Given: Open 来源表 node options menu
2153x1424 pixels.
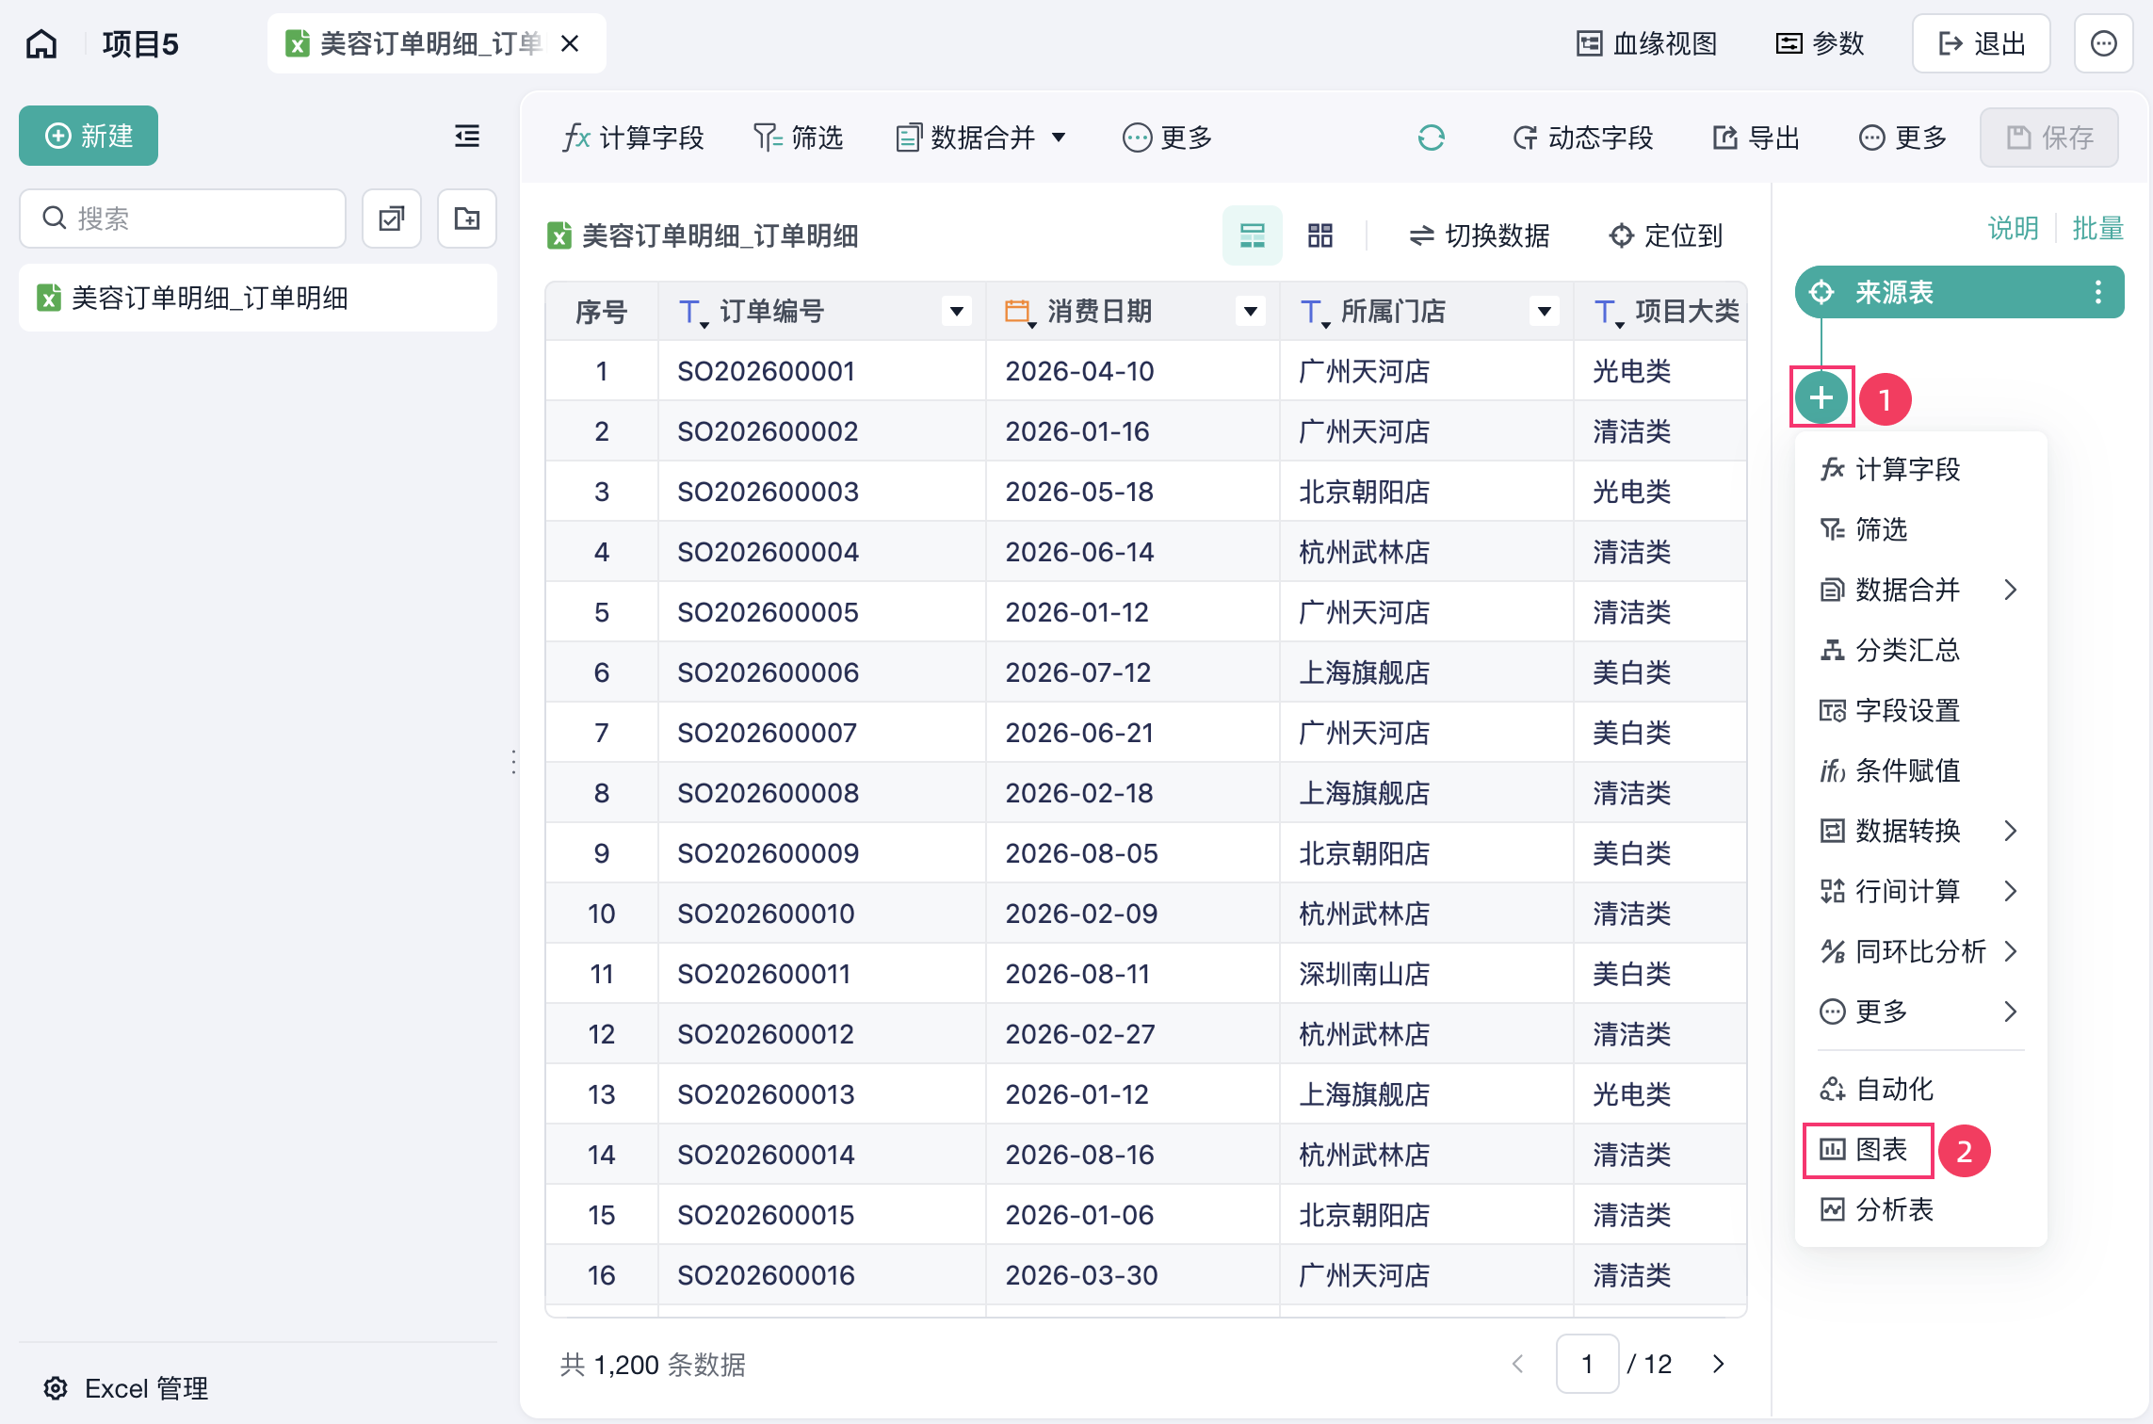Looking at the screenshot, I should (2098, 292).
